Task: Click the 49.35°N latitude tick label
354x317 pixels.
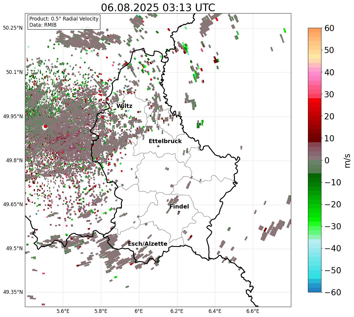Action: pos(13,292)
